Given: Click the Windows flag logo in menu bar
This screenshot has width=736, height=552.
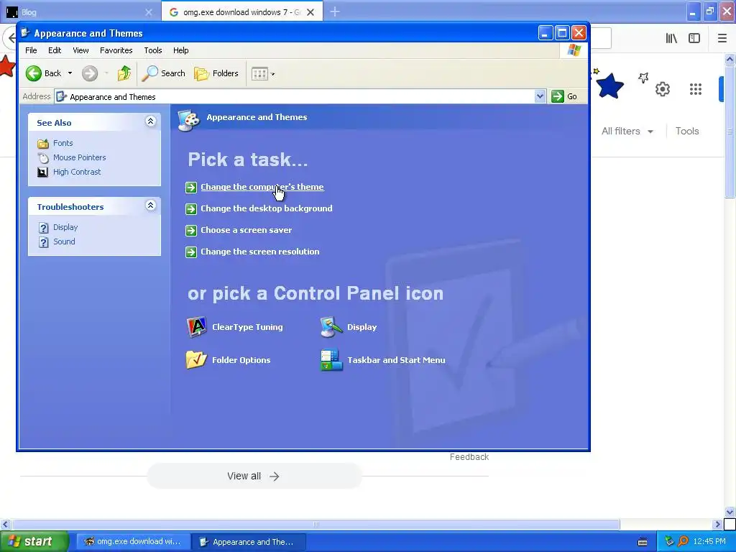Looking at the screenshot, I should tap(574, 50).
